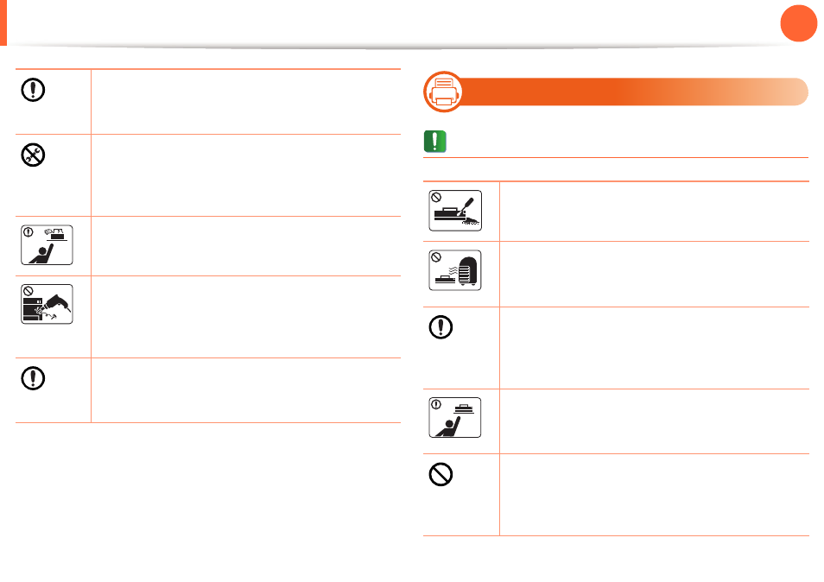Click the child reaching shelf icon, left table
824x582 pixels.
[x=47, y=244]
